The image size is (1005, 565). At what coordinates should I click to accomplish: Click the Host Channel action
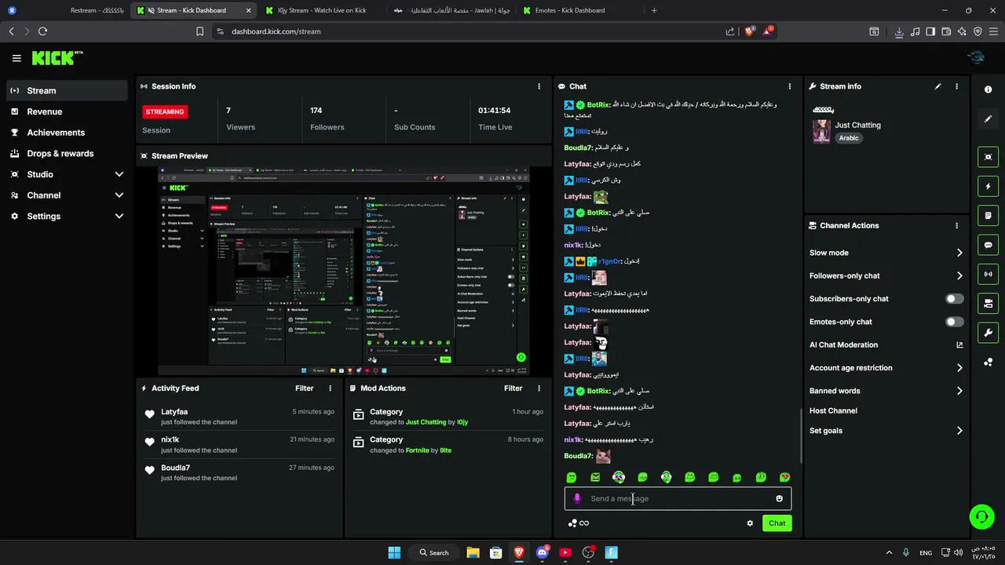(833, 410)
